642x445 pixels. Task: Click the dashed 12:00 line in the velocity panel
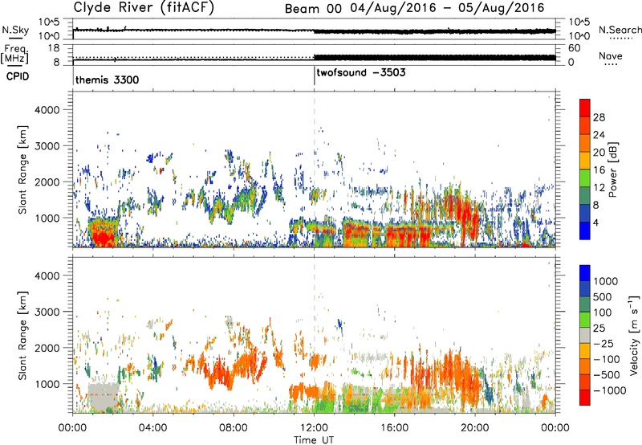pos(314,334)
